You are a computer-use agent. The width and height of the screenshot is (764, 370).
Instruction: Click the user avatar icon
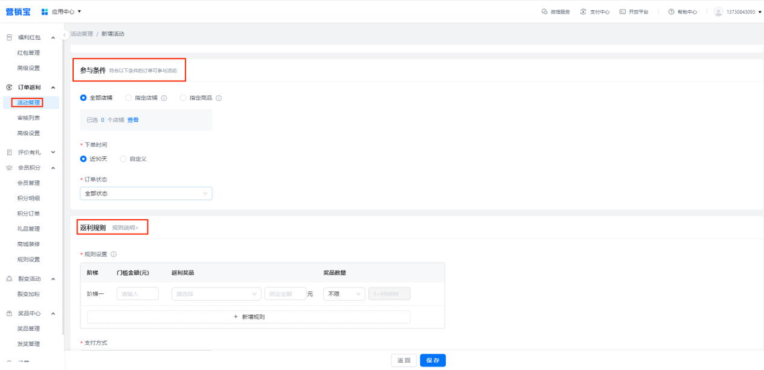[717, 11]
